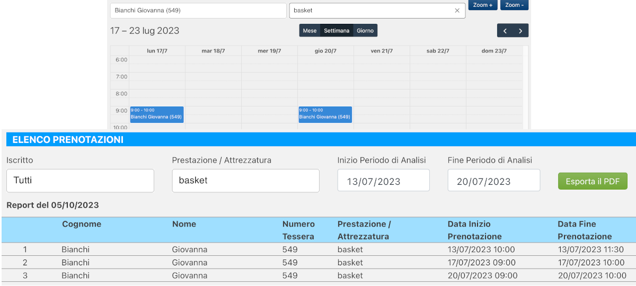Image resolution: width=636 pixels, height=286 pixels.
Task: Clear the basket search field with X
Action: click(x=457, y=11)
